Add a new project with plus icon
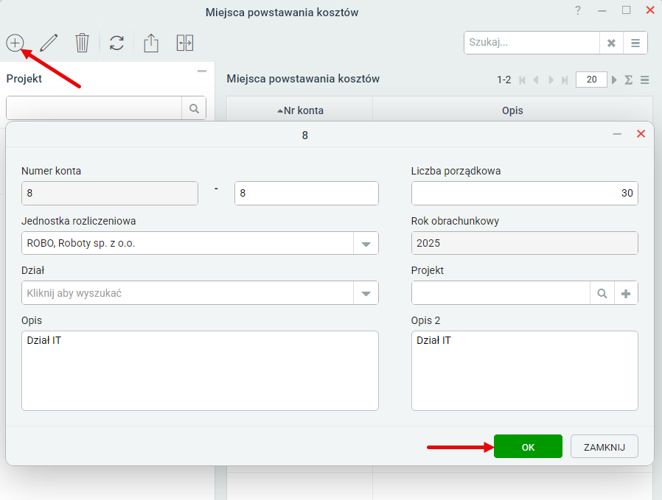This screenshot has width=662, height=500. coord(626,293)
